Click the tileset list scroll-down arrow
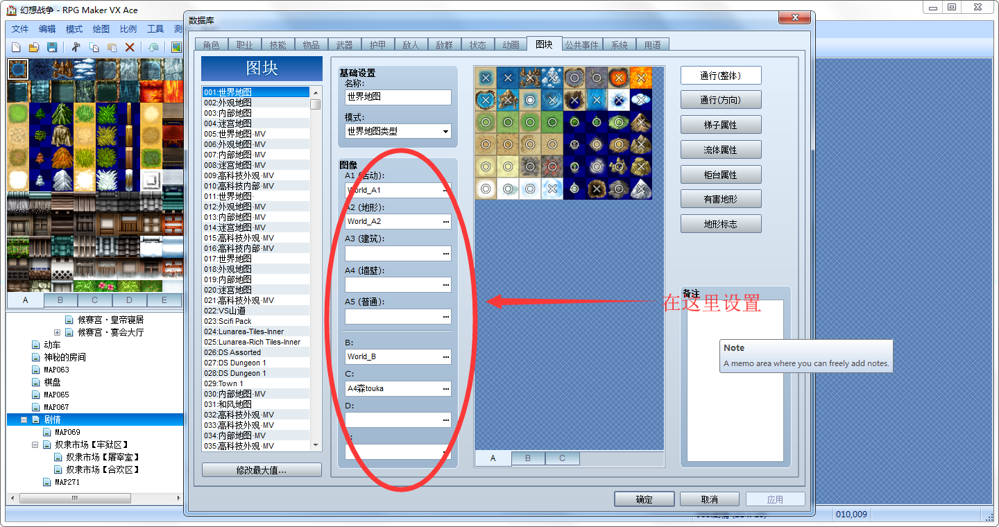Image resolution: width=999 pixels, height=527 pixels. [316, 446]
